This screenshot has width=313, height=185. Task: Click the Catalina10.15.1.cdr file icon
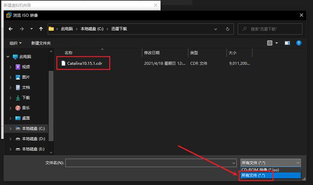pos(63,63)
